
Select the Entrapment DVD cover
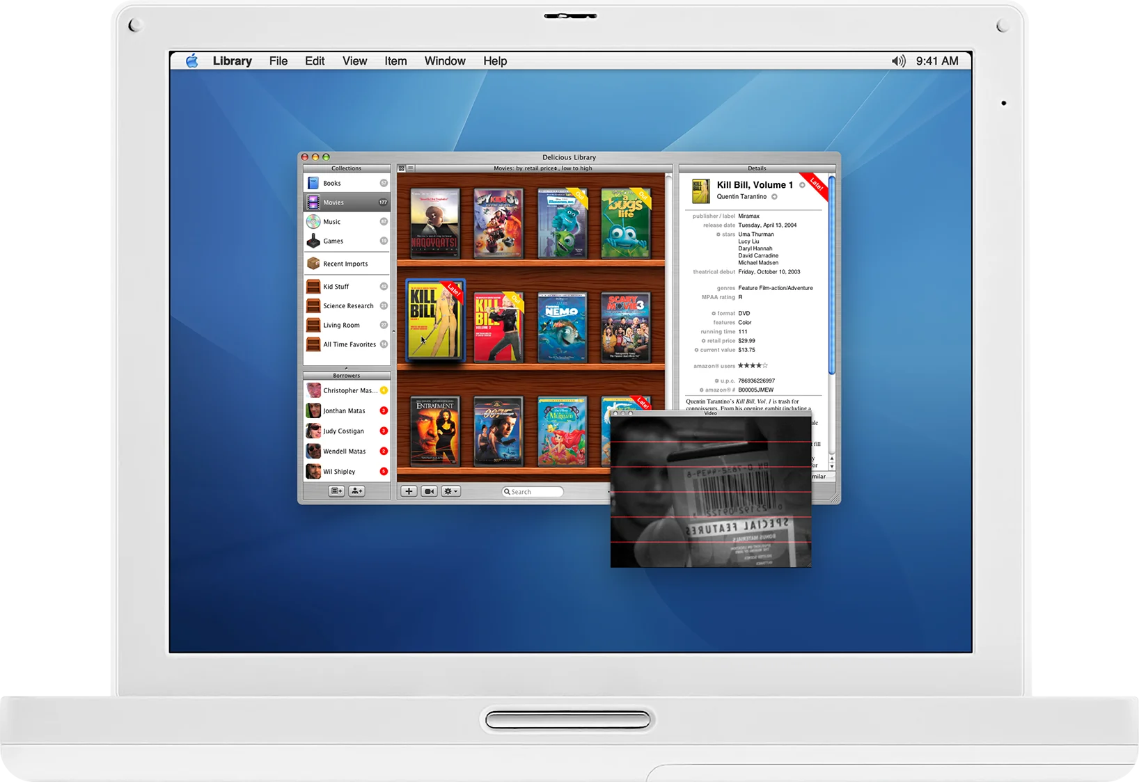[x=434, y=431]
